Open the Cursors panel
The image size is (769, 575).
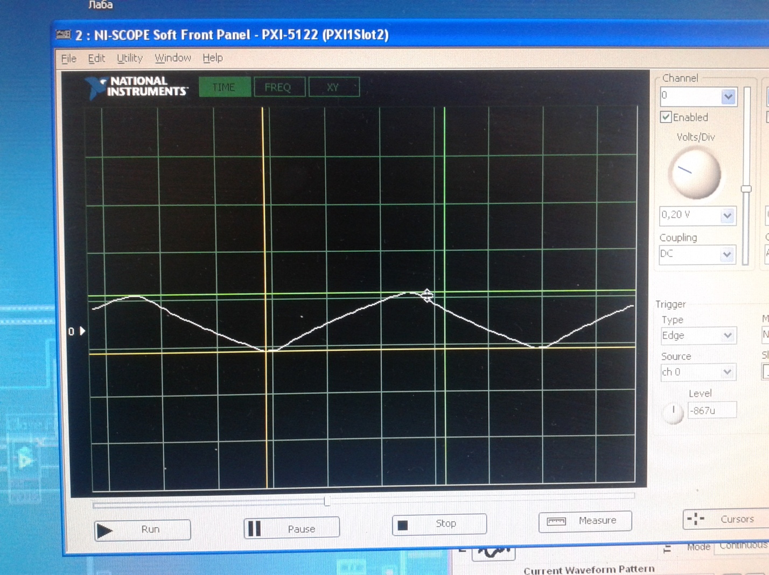click(725, 519)
